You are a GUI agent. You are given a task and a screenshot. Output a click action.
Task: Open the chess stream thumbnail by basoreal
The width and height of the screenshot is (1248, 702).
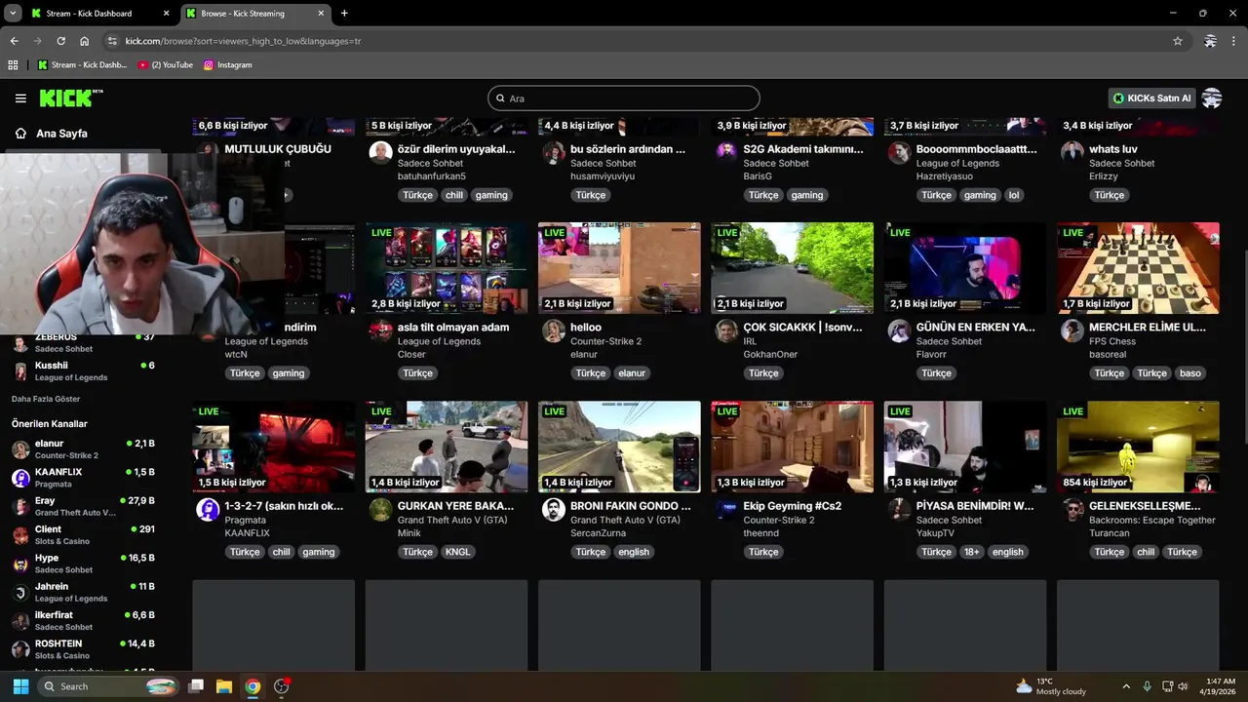(x=1138, y=268)
